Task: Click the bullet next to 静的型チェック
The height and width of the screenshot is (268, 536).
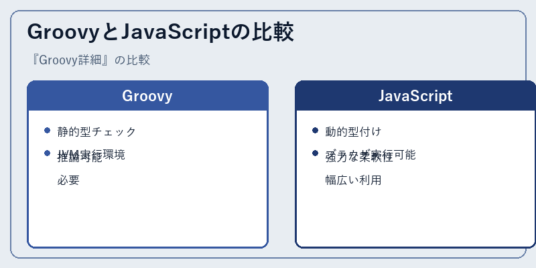Action: 47,130
